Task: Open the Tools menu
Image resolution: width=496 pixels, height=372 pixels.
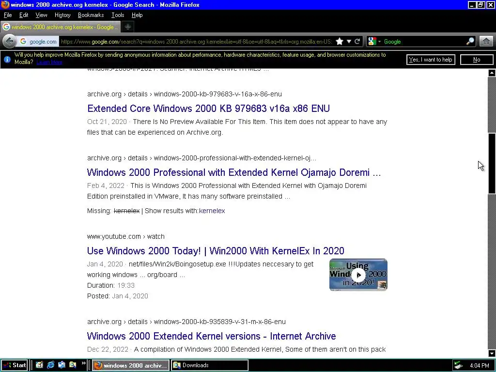Action: [118, 15]
